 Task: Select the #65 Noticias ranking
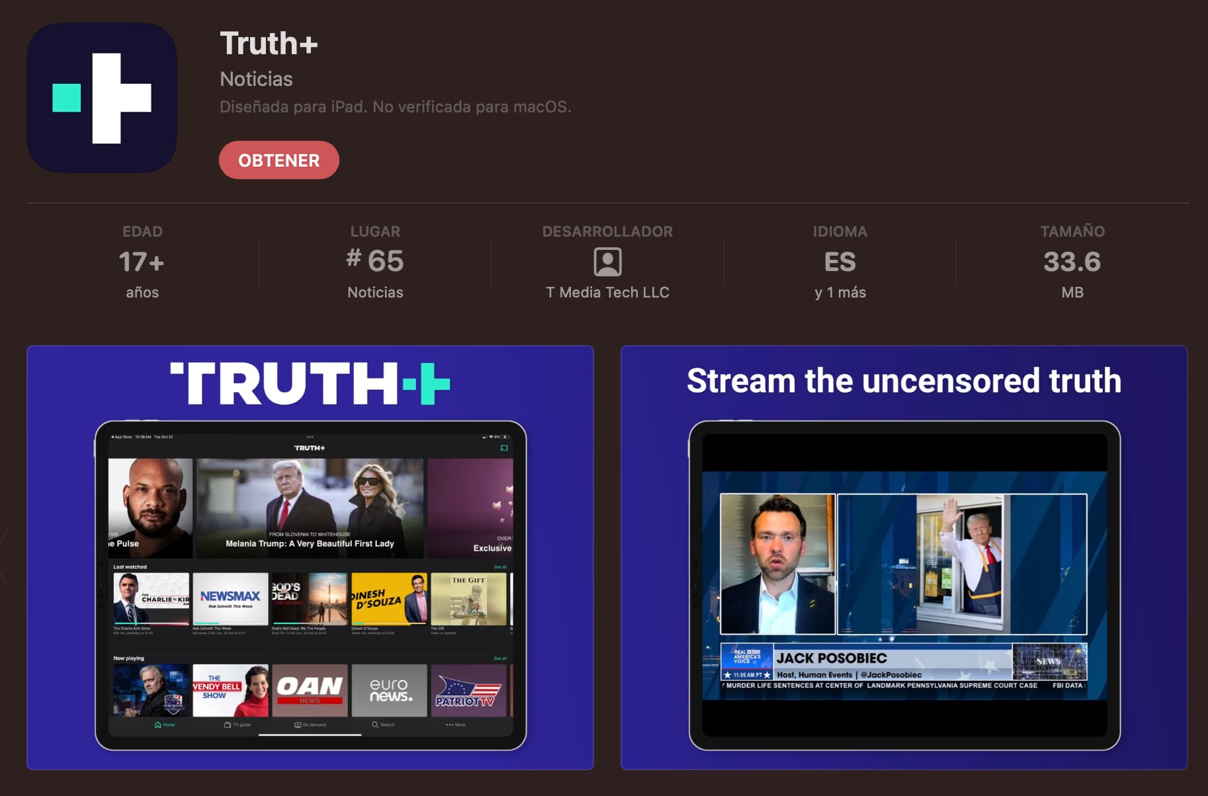tap(375, 261)
